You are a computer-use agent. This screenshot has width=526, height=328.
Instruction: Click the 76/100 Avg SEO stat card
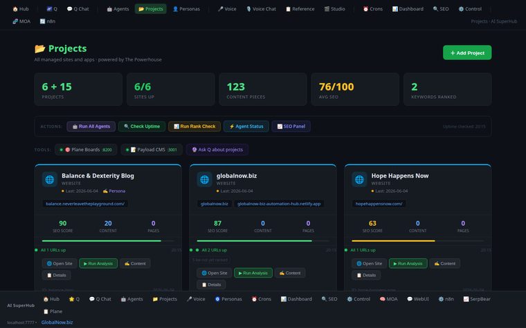pos(355,89)
